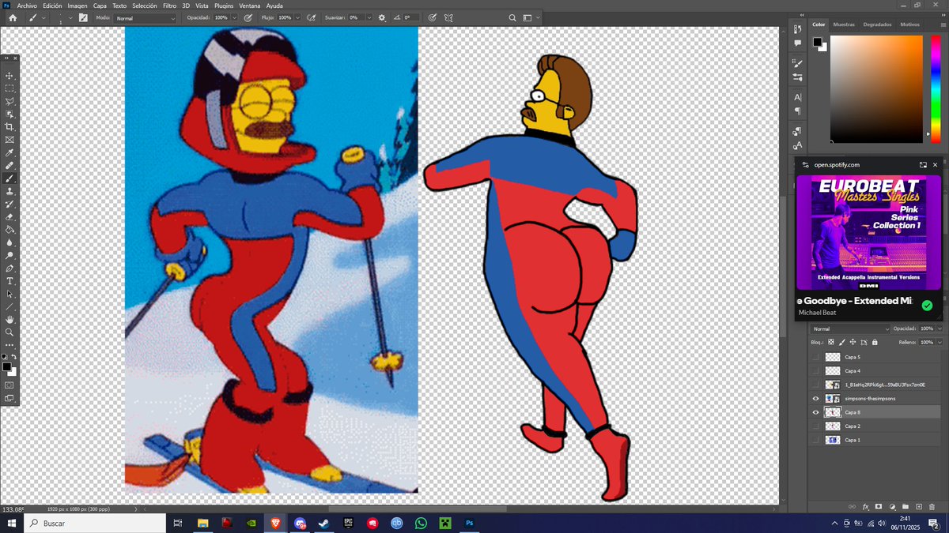The image size is (949, 533).
Task: Click the Windows Start button
Action: tap(11, 523)
